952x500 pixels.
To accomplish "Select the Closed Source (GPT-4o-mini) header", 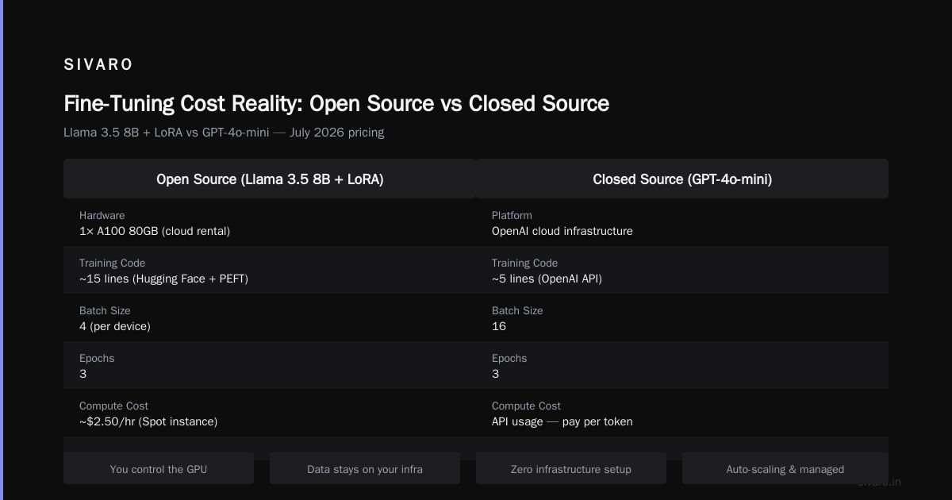I will click(682, 179).
